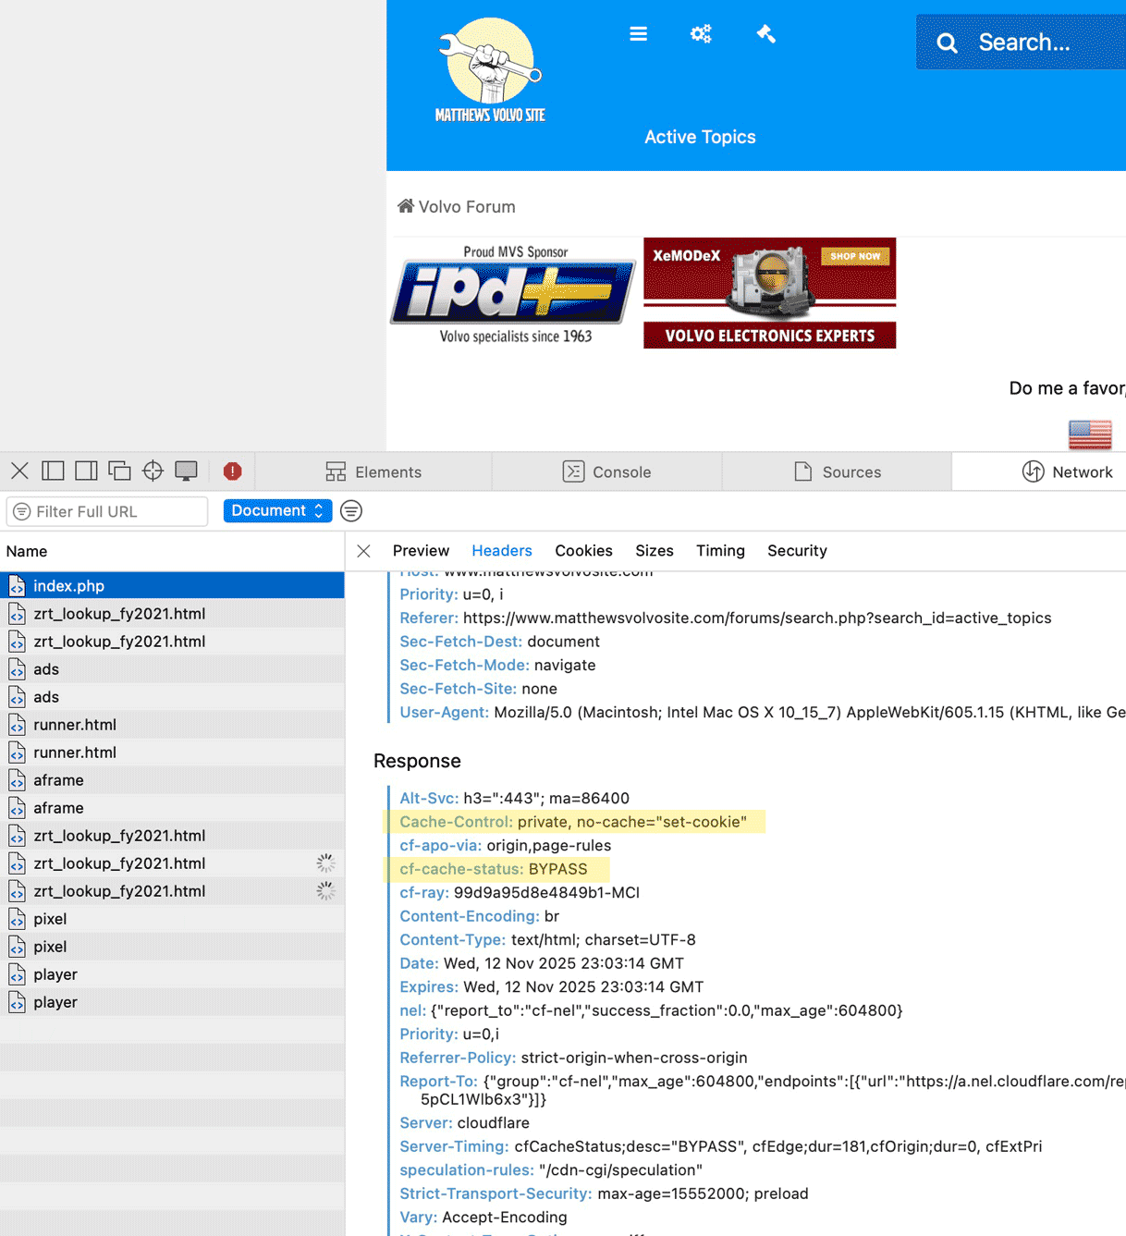Toggle the network filter options button

coord(351,511)
